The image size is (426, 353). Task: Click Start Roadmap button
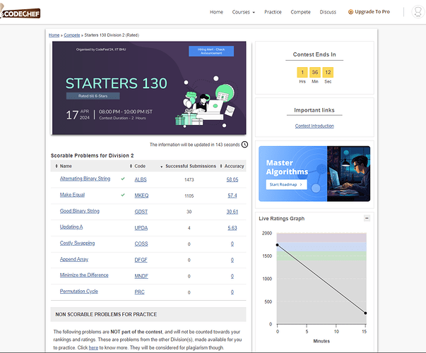point(286,184)
